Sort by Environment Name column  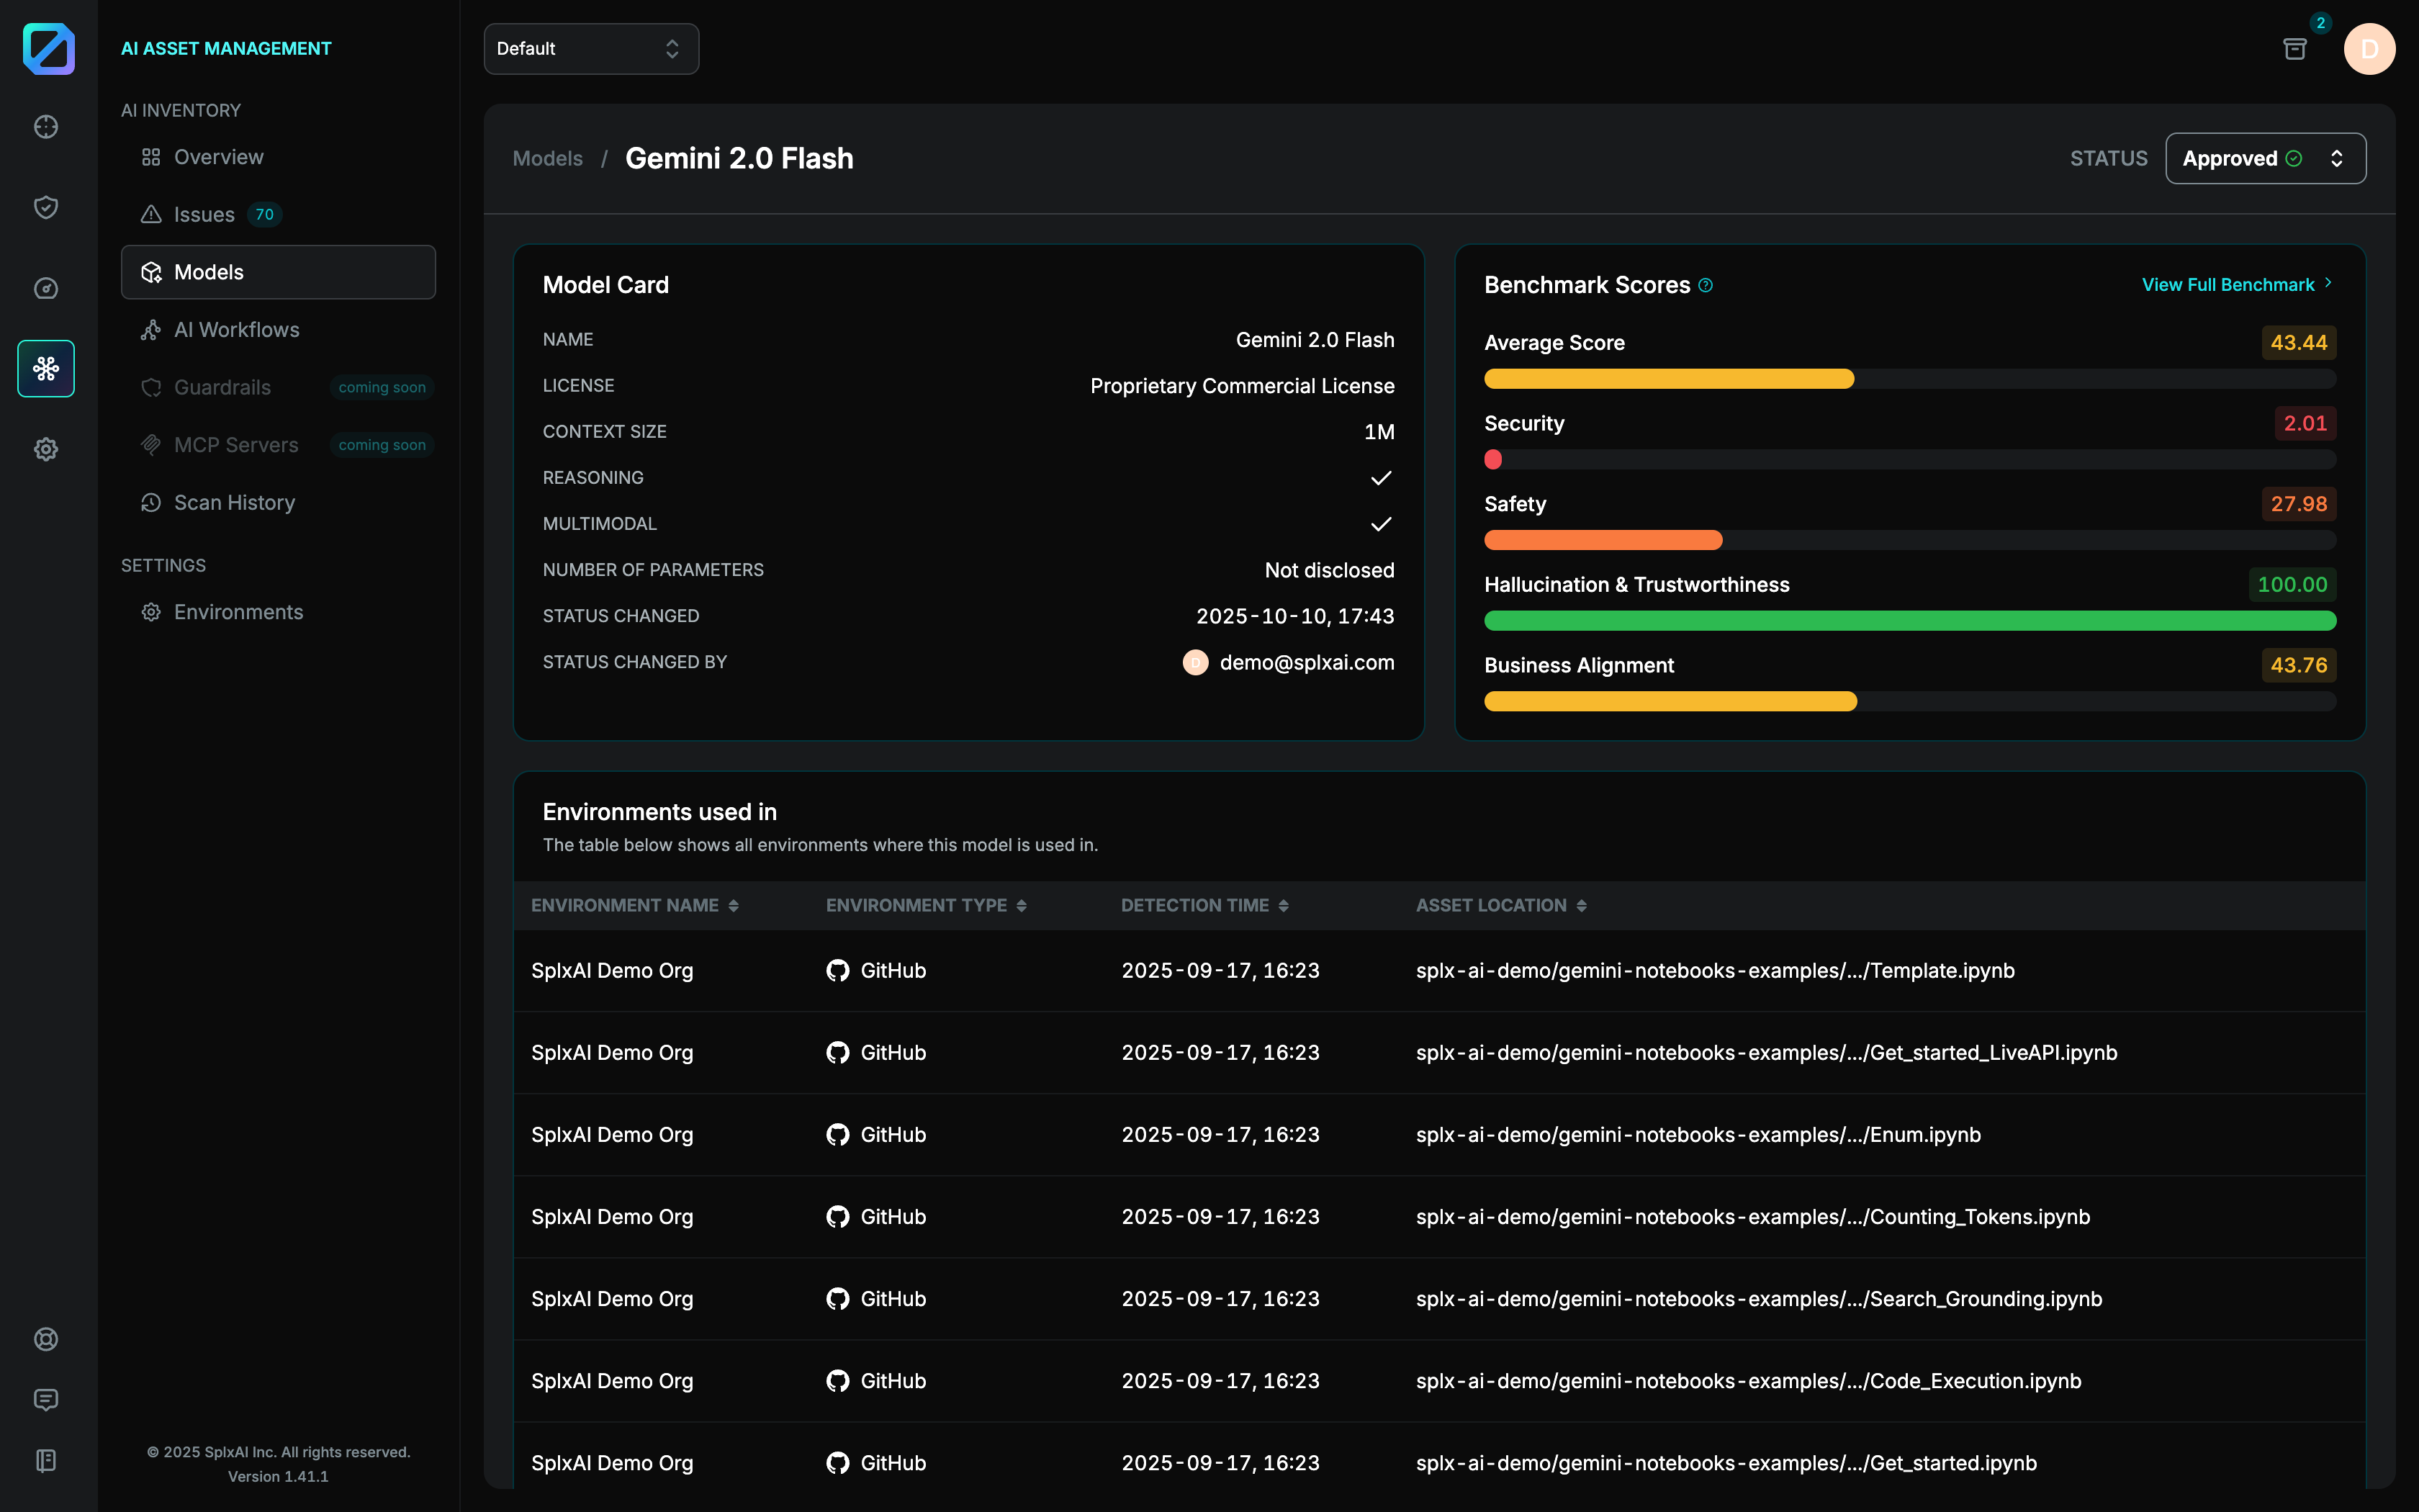pyautogui.click(x=635, y=905)
